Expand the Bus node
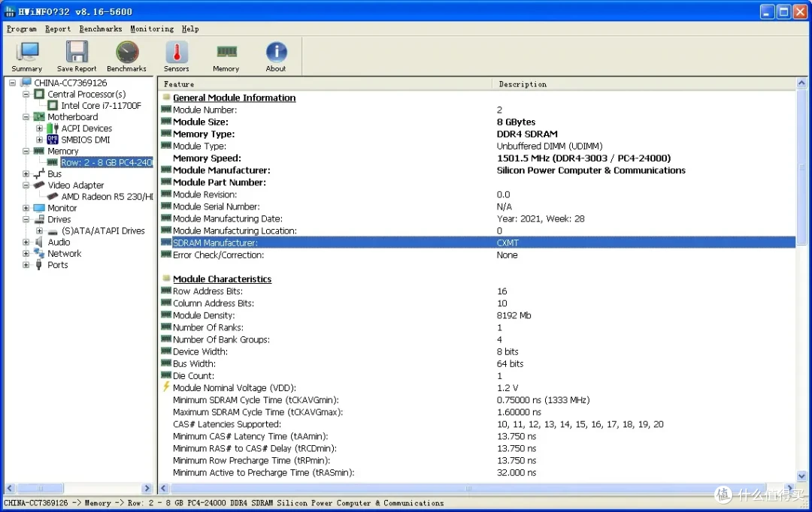Image resolution: width=812 pixels, height=512 pixels. coord(26,173)
